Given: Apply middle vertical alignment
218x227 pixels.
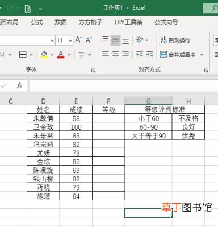Looking at the screenshot, I should pos(115,40).
